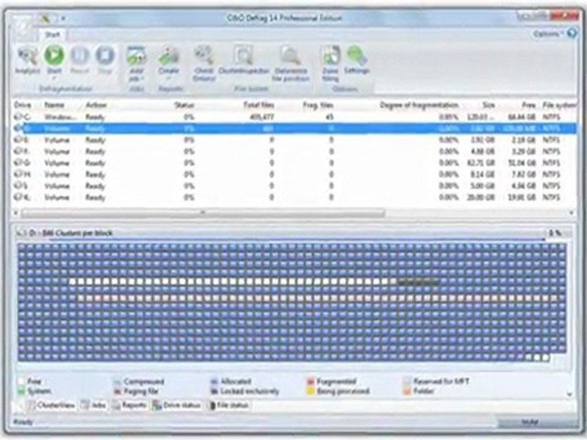The image size is (587, 440).
Task: Open the Zone filing option
Action: pos(330,56)
